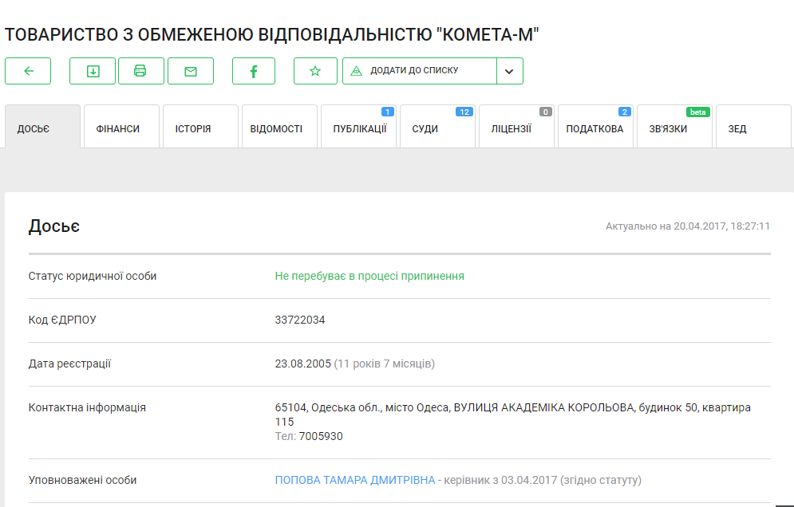Switch to the Податкова tab
794x507 pixels.
coord(595,128)
